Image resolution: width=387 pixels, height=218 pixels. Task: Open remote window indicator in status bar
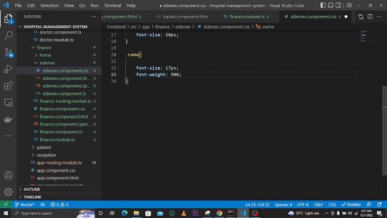point(6,205)
